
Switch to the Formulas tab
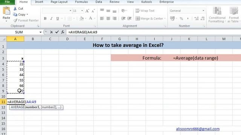click(x=81, y=2)
